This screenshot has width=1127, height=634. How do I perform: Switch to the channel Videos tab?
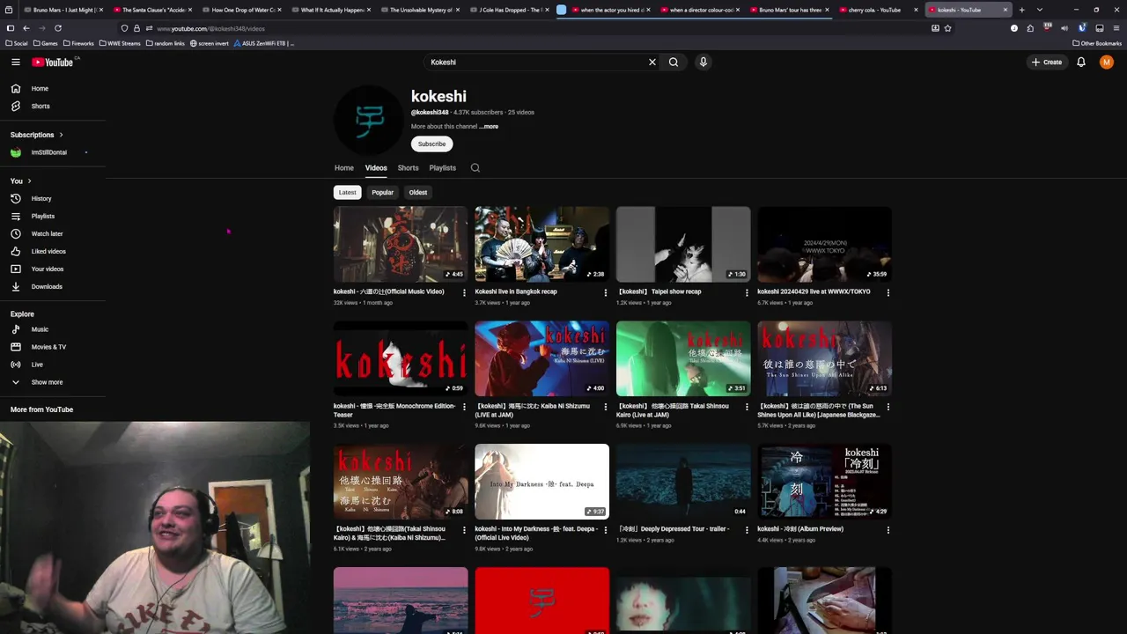click(376, 168)
